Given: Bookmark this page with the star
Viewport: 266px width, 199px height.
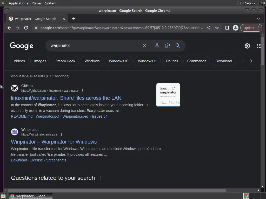Looking at the screenshot, I should 217,28.
